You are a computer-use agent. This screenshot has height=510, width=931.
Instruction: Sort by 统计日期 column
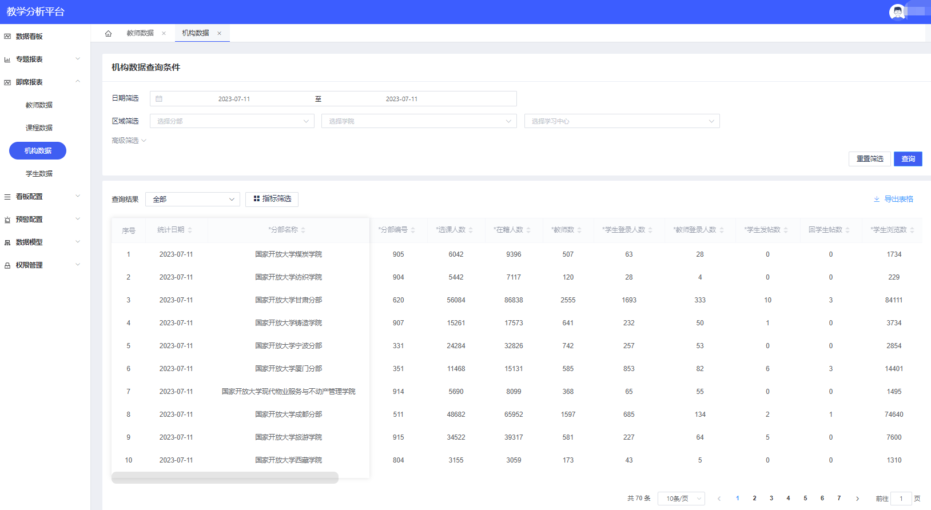[x=190, y=230]
